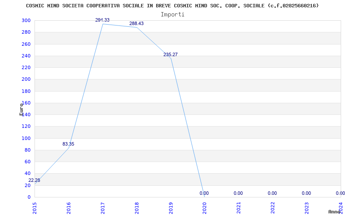Click the 100 y-axis tick label
The width and height of the screenshot is (345, 216).
point(26,138)
